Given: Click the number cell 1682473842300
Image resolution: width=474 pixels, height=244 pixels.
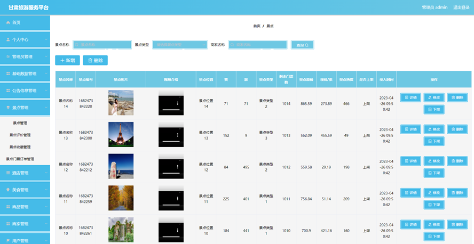Looking at the screenshot, I should [x=86, y=135].
